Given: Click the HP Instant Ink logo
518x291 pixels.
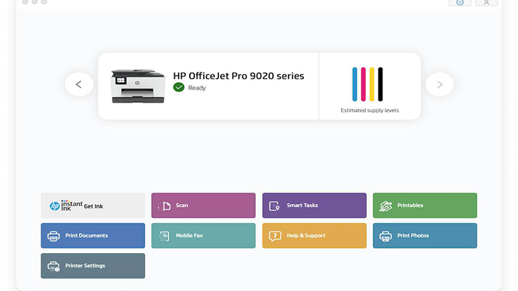Looking at the screenshot, I should (66, 205).
